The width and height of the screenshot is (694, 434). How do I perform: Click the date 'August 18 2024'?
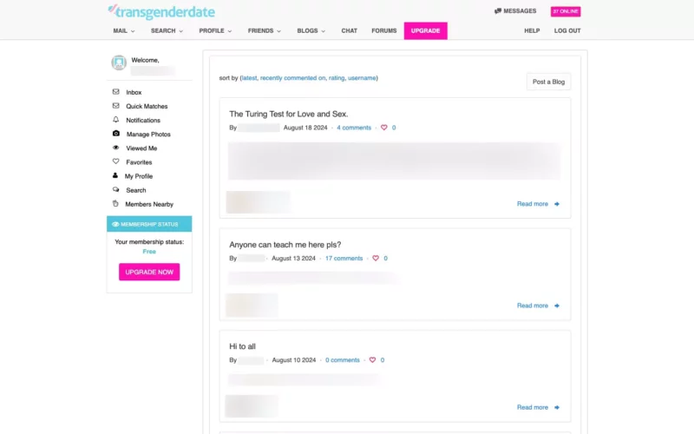click(x=305, y=128)
